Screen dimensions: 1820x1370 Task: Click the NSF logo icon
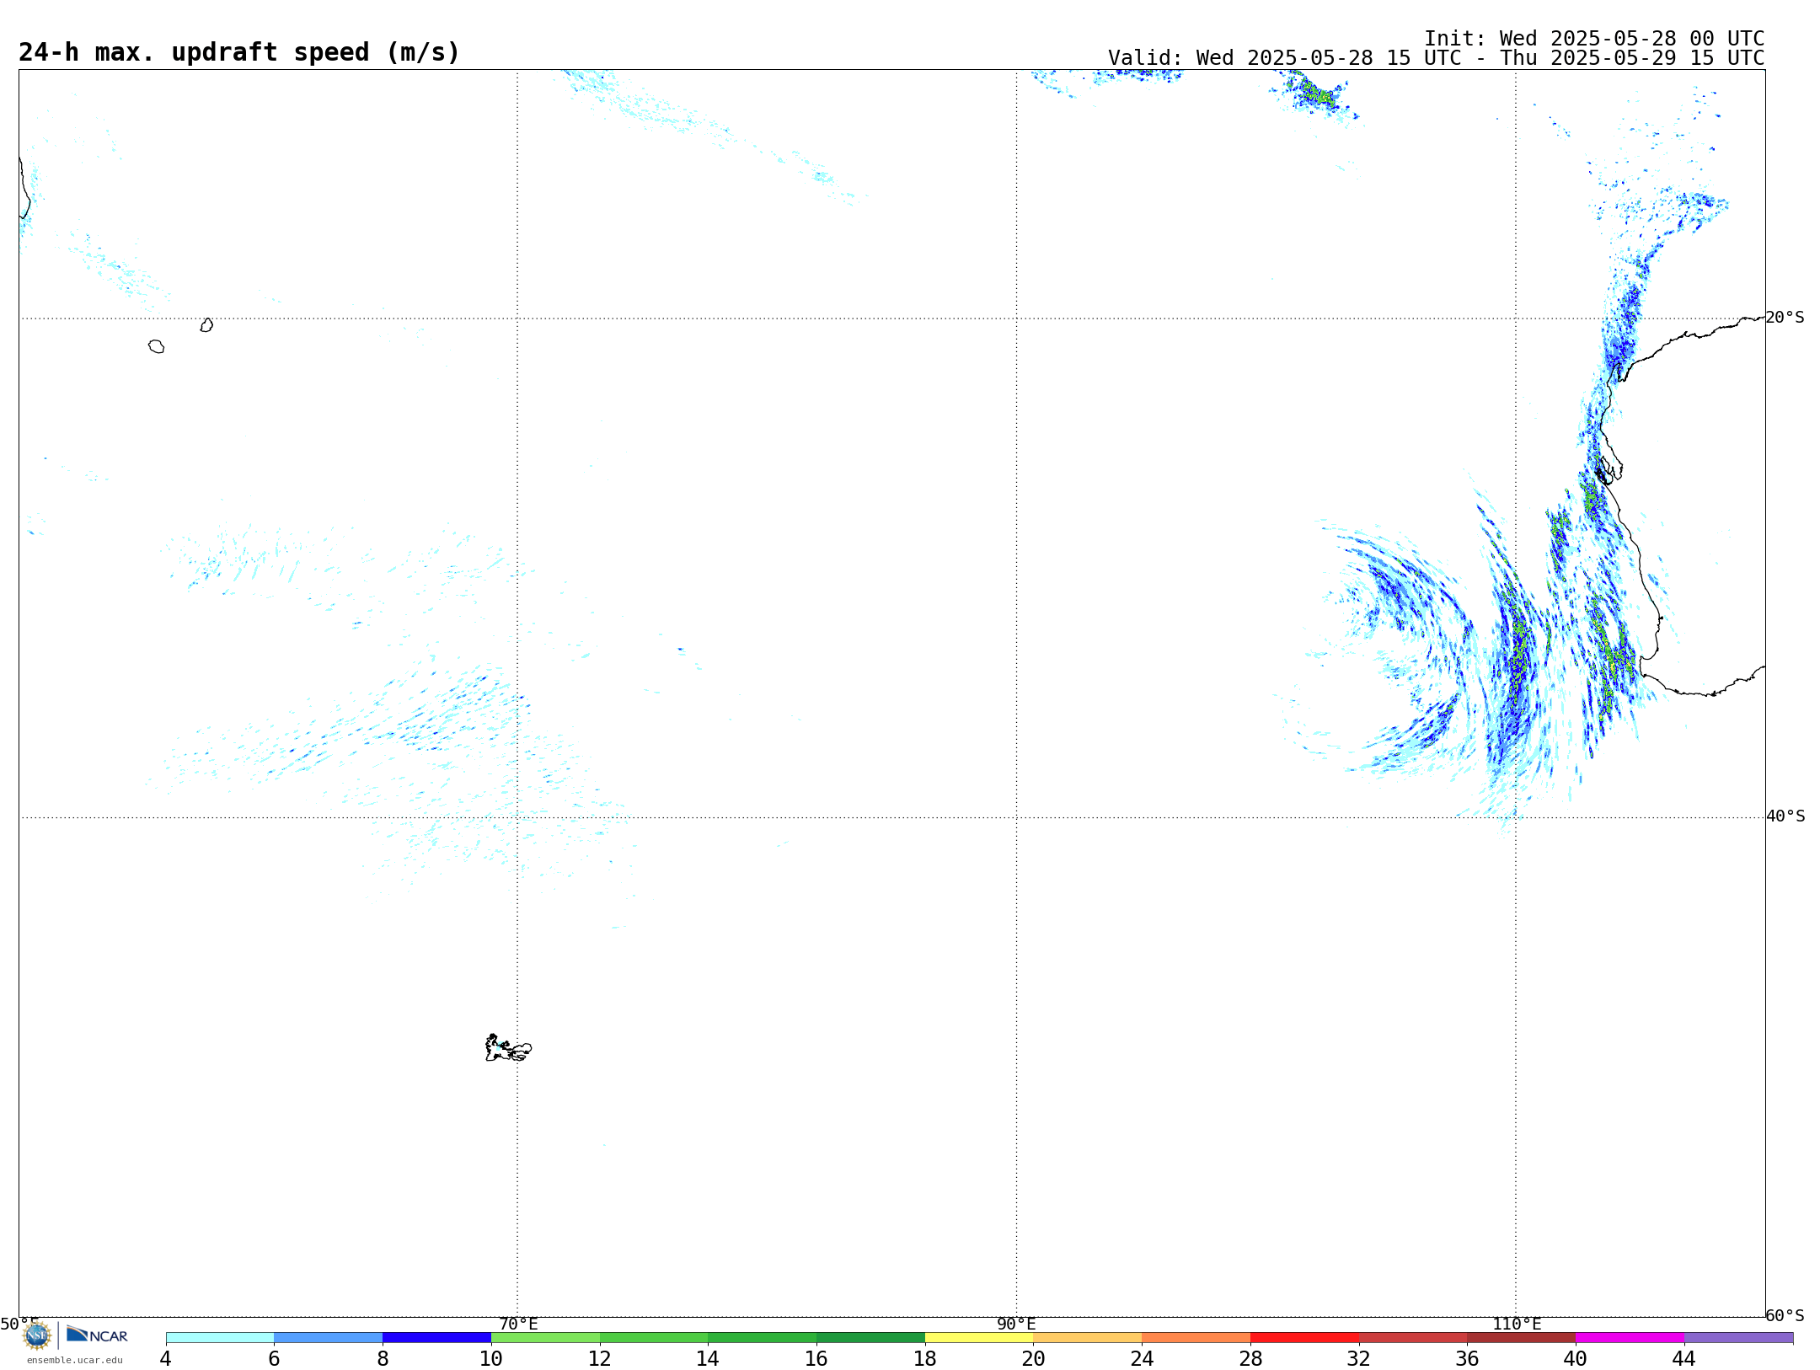pyautogui.click(x=37, y=1335)
